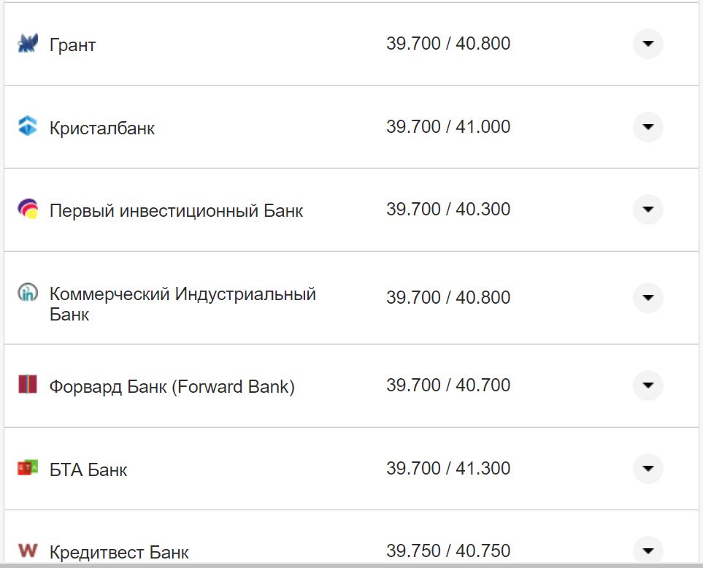The height and width of the screenshot is (568, 703).
Task: Click the Форвард Банк red logo icon
Action: pyautogui.click(x=26, y=385)
